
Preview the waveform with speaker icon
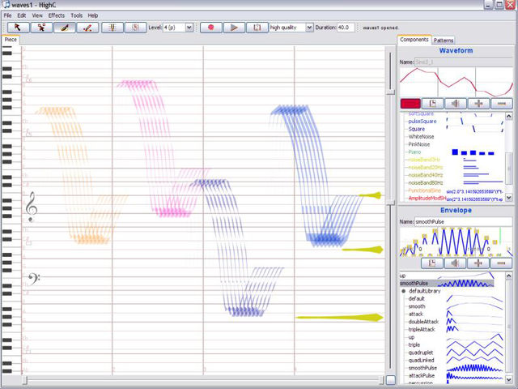point(456,104)
